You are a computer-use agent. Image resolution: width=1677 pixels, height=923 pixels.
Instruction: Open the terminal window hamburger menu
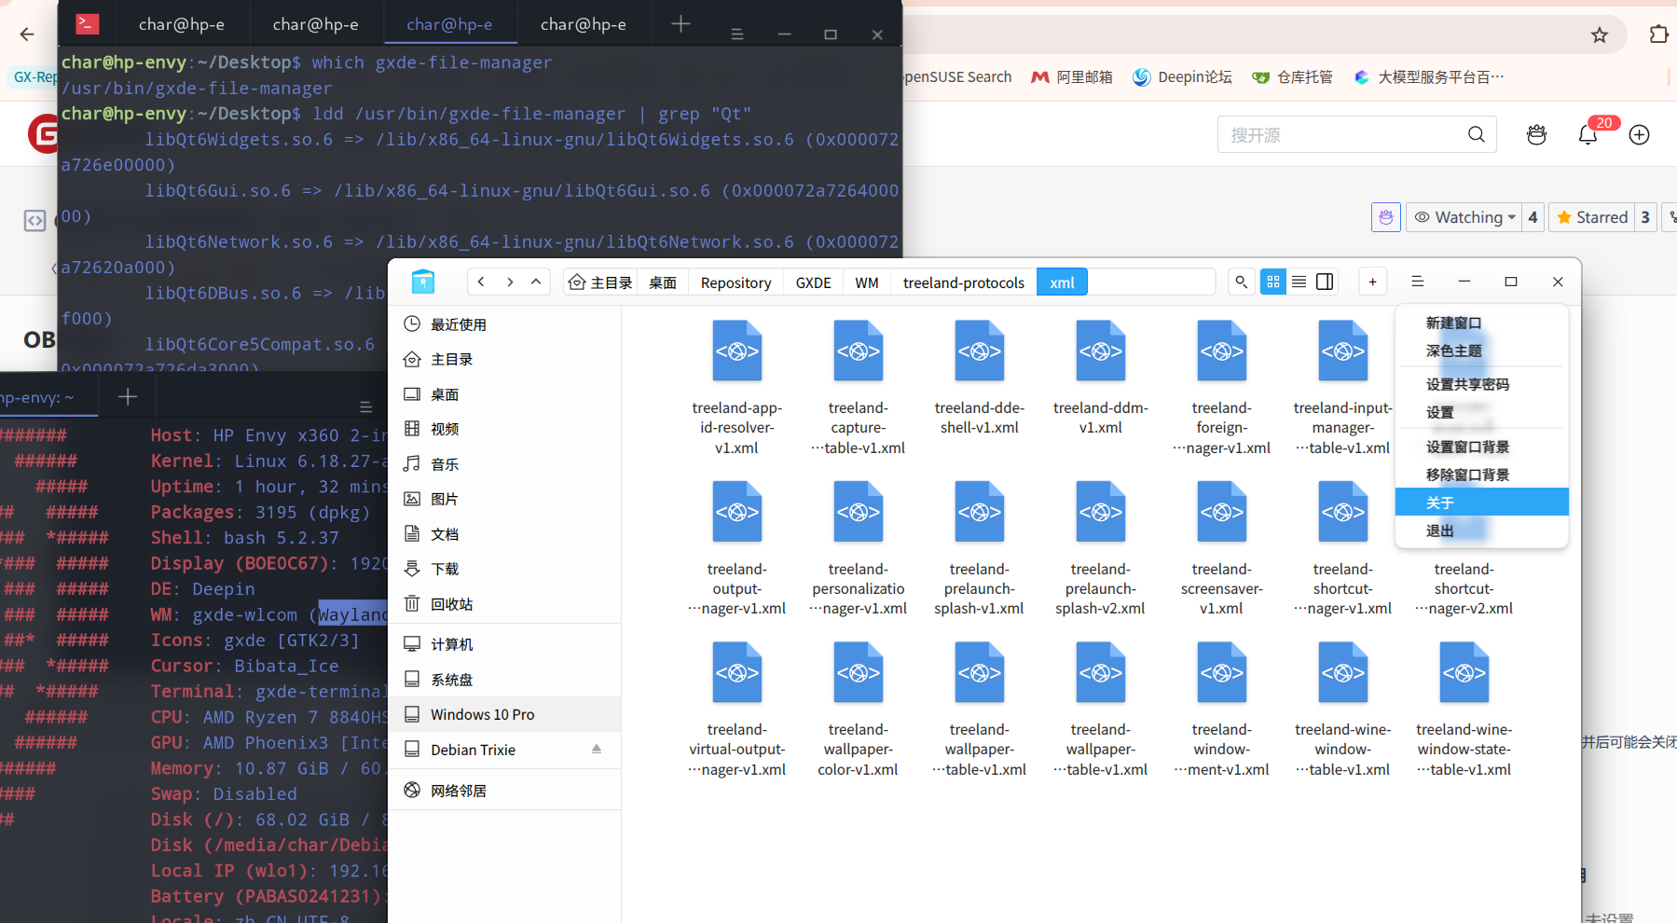tap(737, 34)
